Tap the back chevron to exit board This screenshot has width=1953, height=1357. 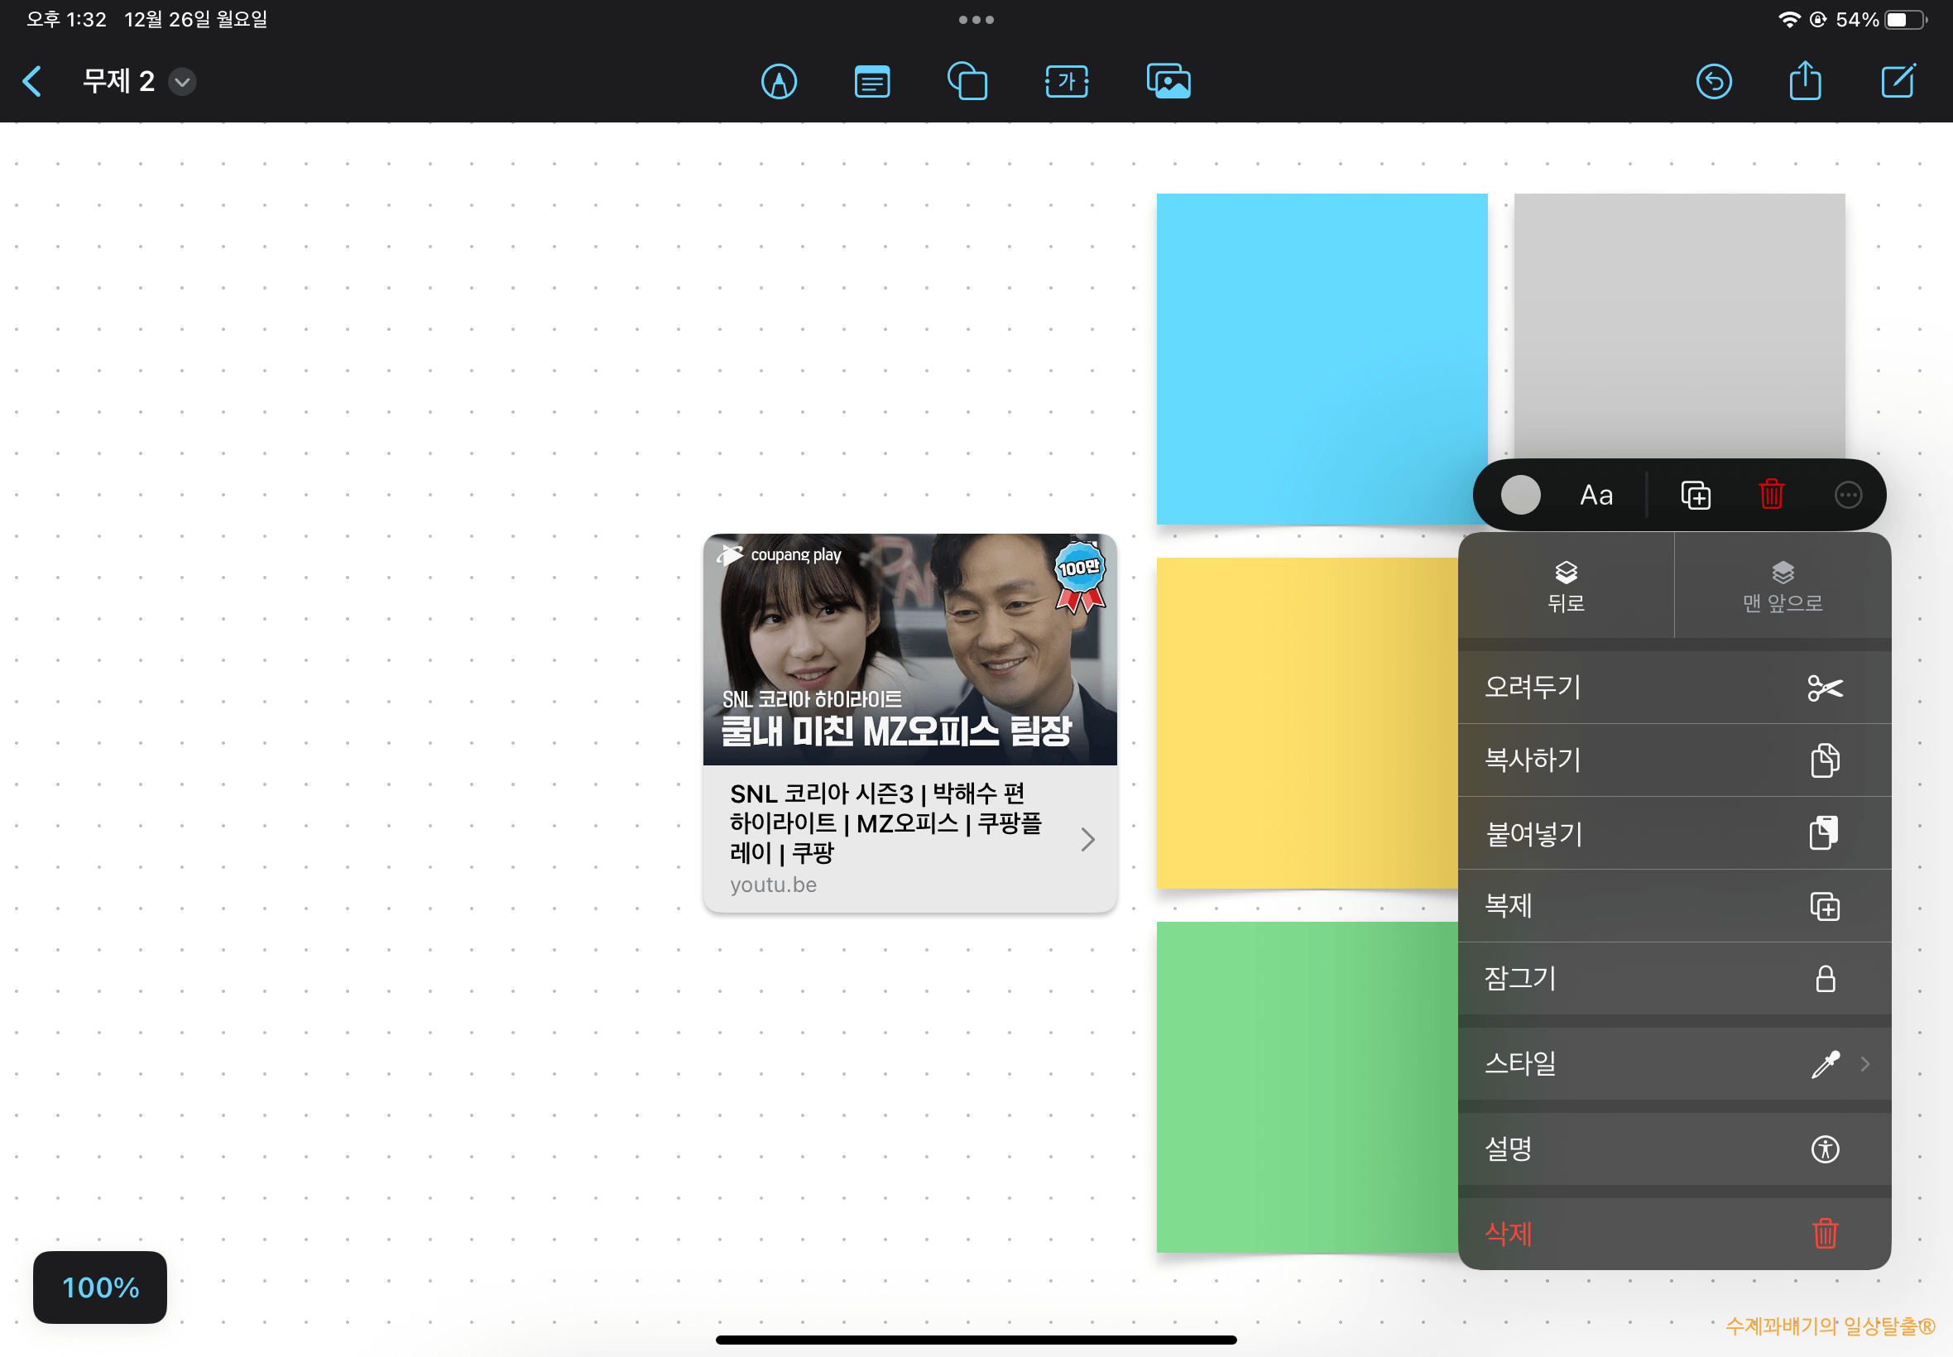tap(31, 81)
